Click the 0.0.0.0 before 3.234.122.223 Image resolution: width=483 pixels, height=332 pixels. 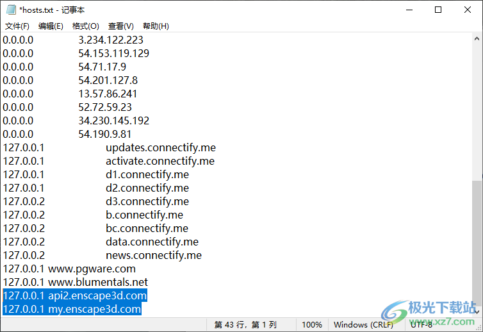click(18, 40)
